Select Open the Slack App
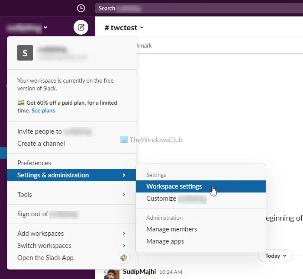Viewport: 303px width, 279px height. tap(72, 258)
